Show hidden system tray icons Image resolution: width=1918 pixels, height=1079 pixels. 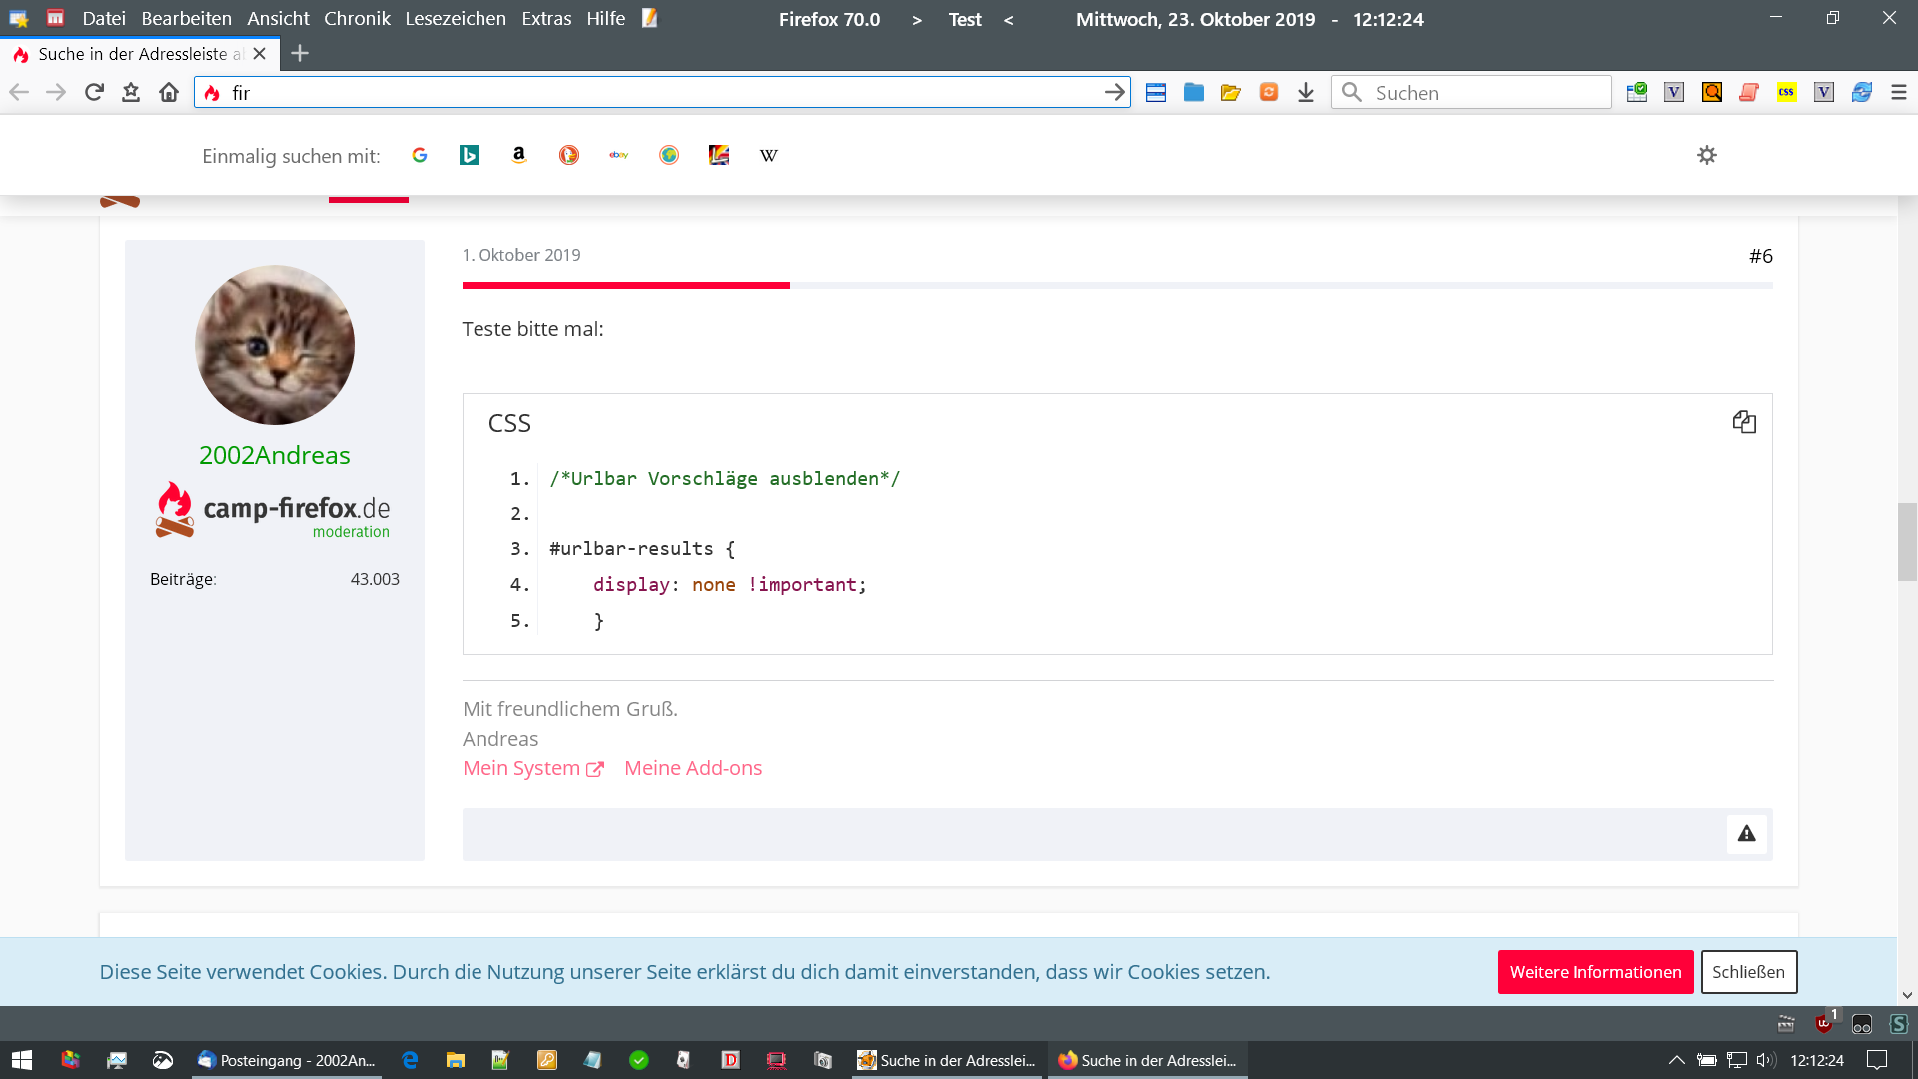(1676, 1060)
